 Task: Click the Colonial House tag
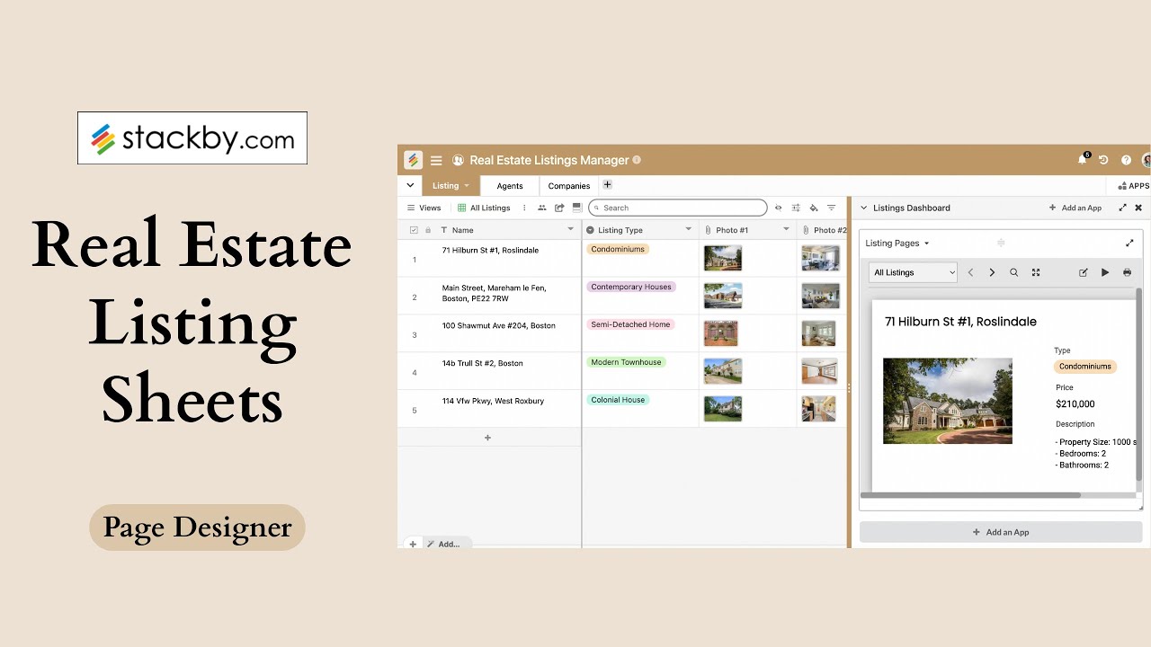(618, 400)
